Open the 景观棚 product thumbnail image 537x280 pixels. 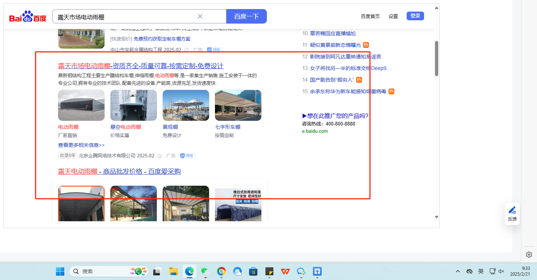point(186,105)
